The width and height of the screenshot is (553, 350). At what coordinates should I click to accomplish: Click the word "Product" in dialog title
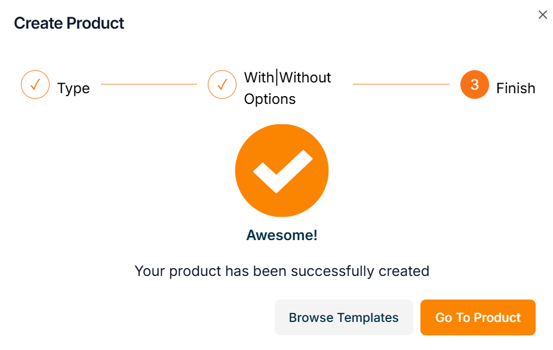coord(96,23)
